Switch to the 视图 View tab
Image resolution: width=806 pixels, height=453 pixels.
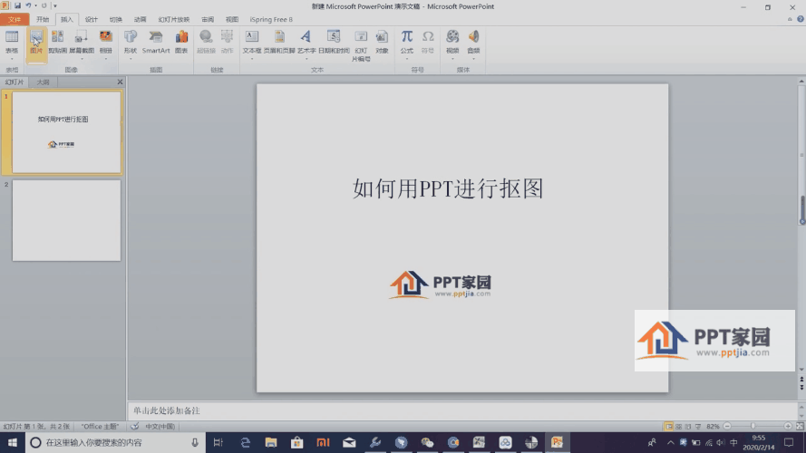pos(232,20)
